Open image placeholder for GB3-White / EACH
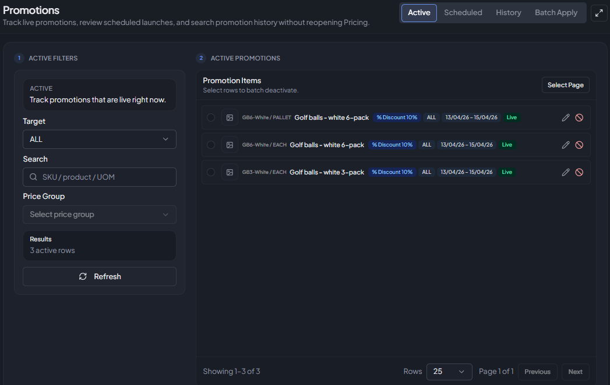This screenshot has width=610, height=385. click(230, 172)
